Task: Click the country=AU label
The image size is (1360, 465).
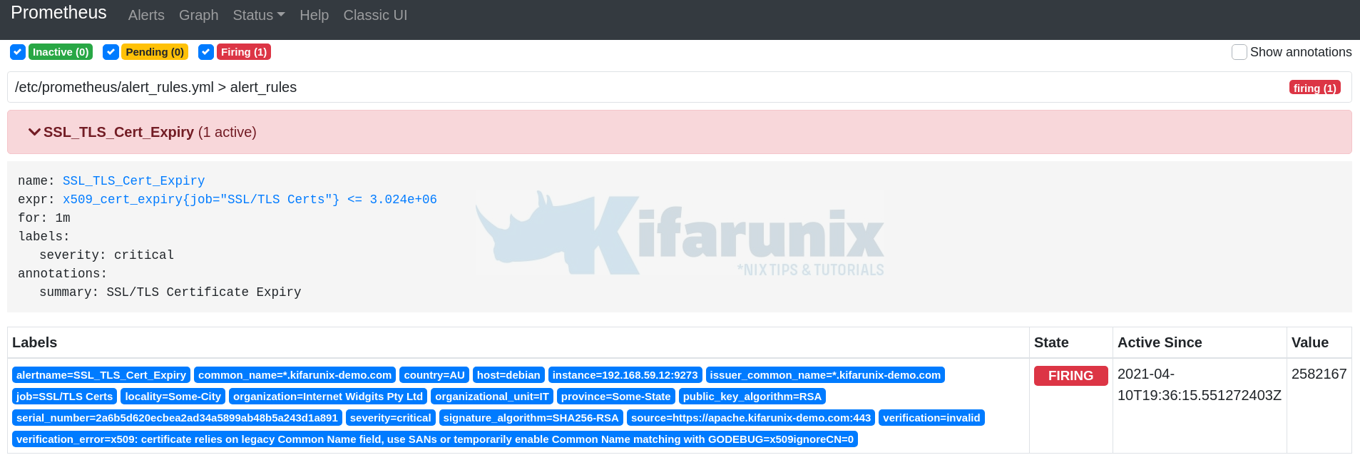Action: [434, 375]
